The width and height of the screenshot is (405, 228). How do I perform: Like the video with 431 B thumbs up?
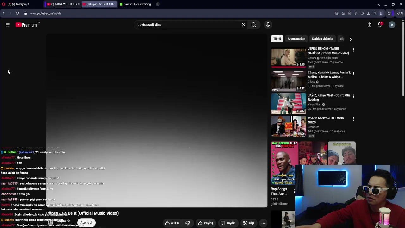pos(172,223)
